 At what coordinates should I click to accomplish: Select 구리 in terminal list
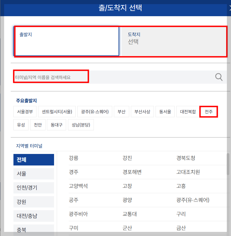click(x=181, y=214)
